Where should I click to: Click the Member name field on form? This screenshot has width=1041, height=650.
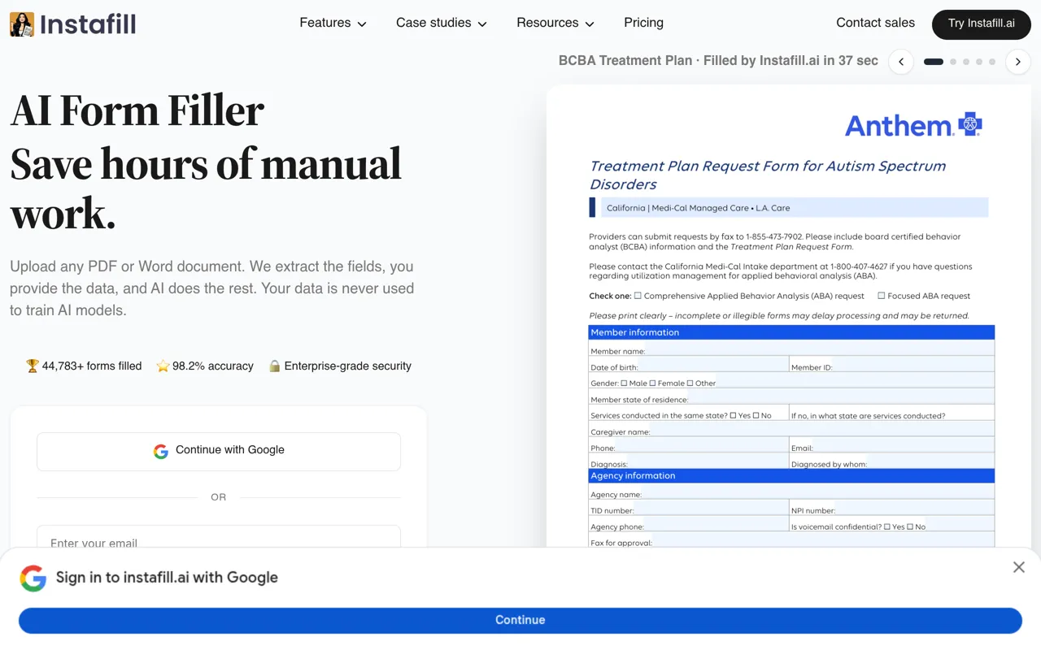pos(791,348)
